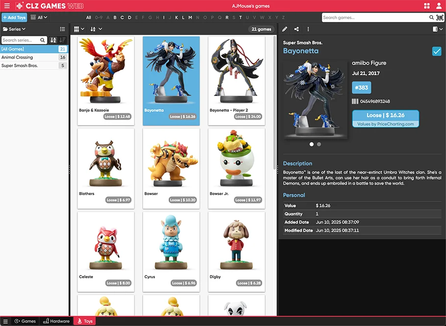
Task: Open the apps grid switcher
Action: (427, 6)
